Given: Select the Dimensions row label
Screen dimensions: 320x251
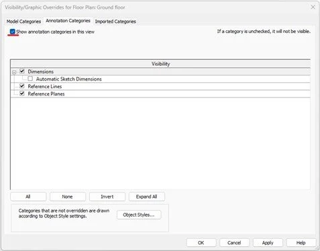Looking at the screenshot, I should click(x=41, y=71).
